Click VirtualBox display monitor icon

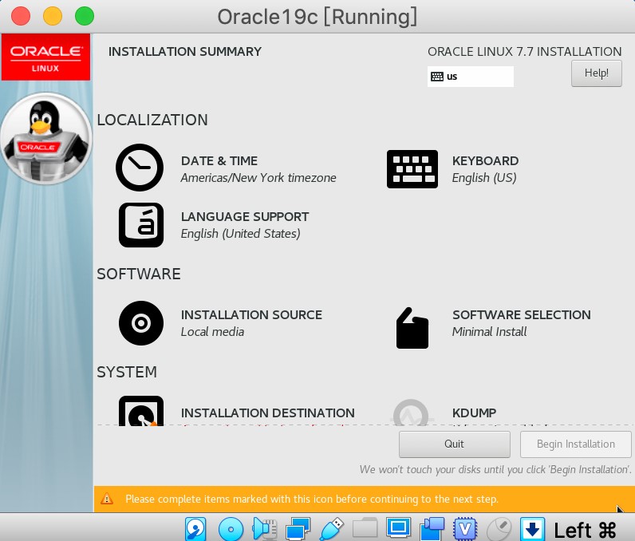point(399,528)
